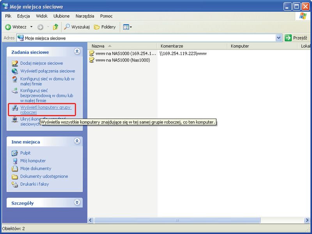Go to Mój komputer link

[33, 161]
